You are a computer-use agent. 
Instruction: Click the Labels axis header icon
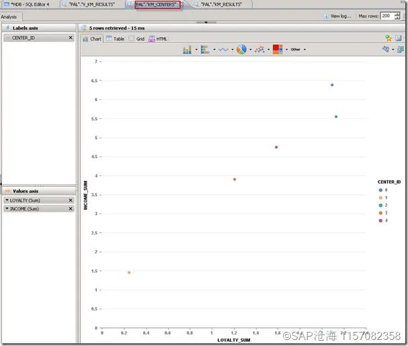7,28
